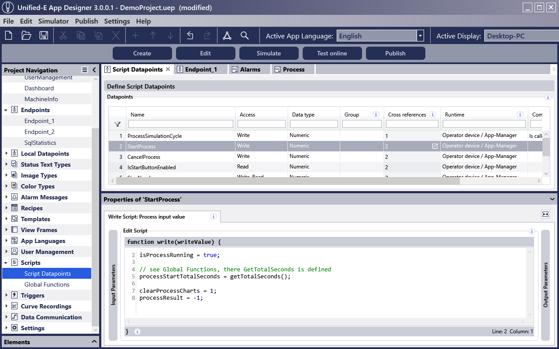559x349 pixels.
Task: Switch to the Alarms tab
Action: (250, 69)
